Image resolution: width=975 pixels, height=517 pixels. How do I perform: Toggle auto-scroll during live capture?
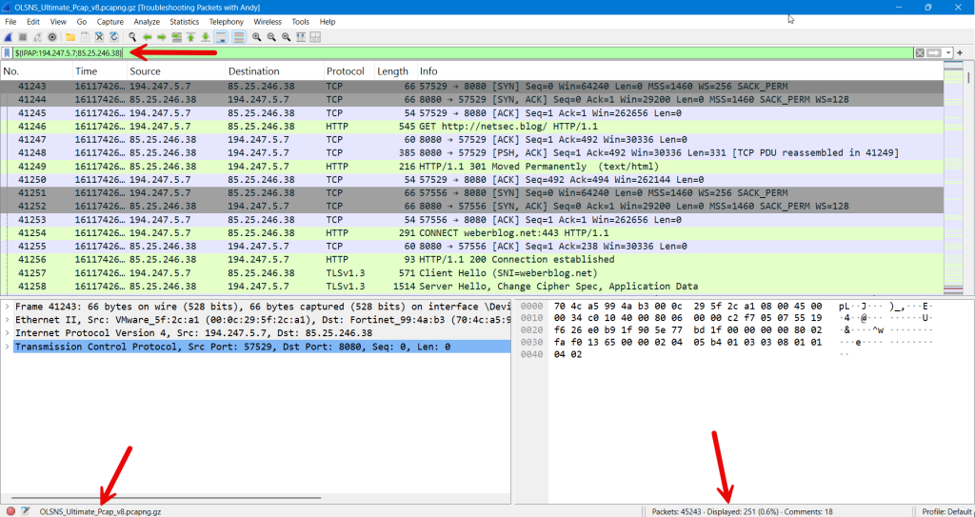click(x=221, y=36)
